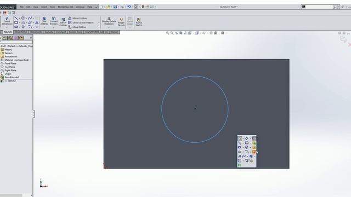Select the Circle tool in the shortcut popup

pyautogui.click(x=247, y=147)
